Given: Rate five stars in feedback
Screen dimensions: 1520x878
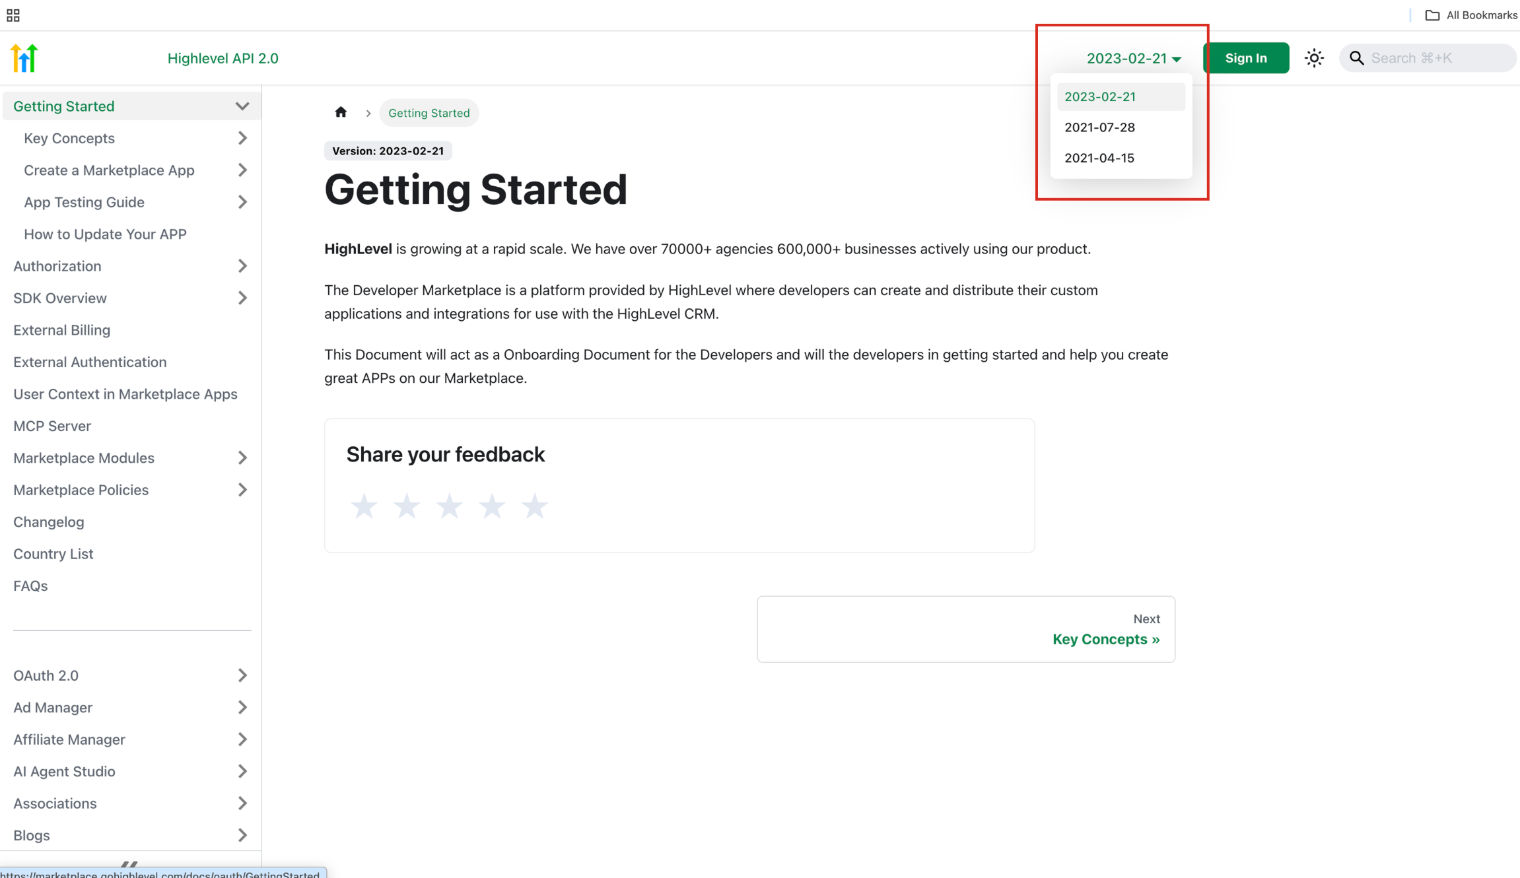Looking at the screenshot, I should pyautogui.click(x=534, y=506).
